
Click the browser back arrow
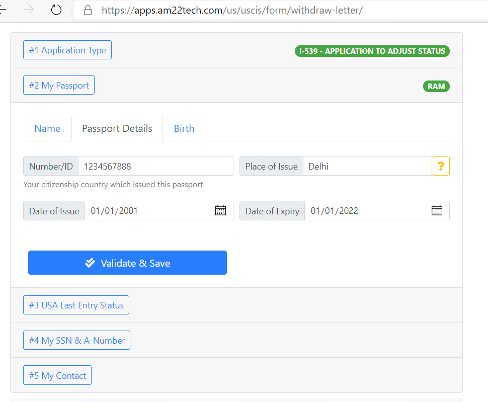pyautogui.click(x=3, y=10)
